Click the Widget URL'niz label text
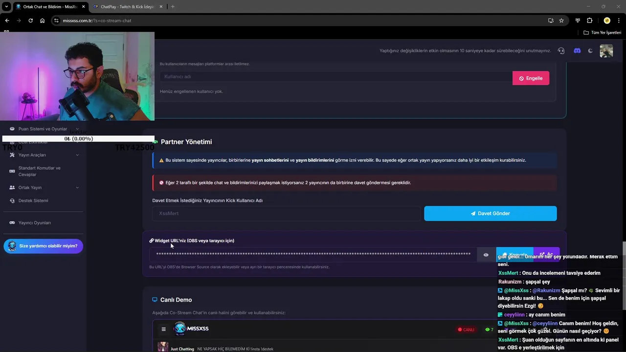This screenshot has width=626, height=352. [194, 241]
